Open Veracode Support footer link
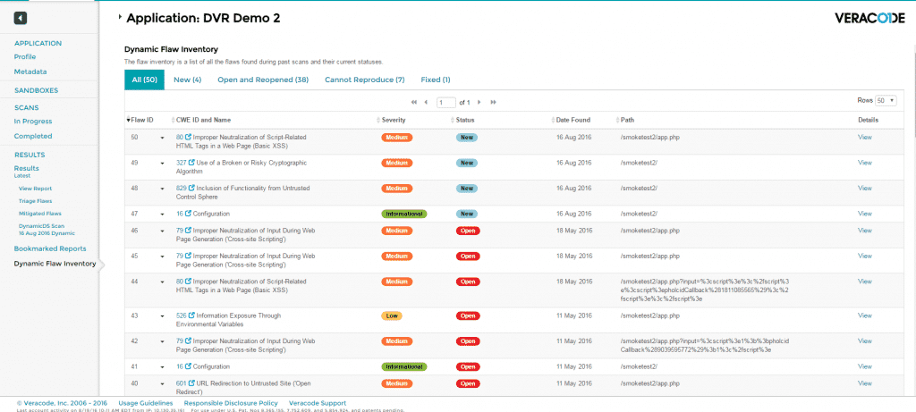This screenshot has width=916, height=412. [318, 403]
